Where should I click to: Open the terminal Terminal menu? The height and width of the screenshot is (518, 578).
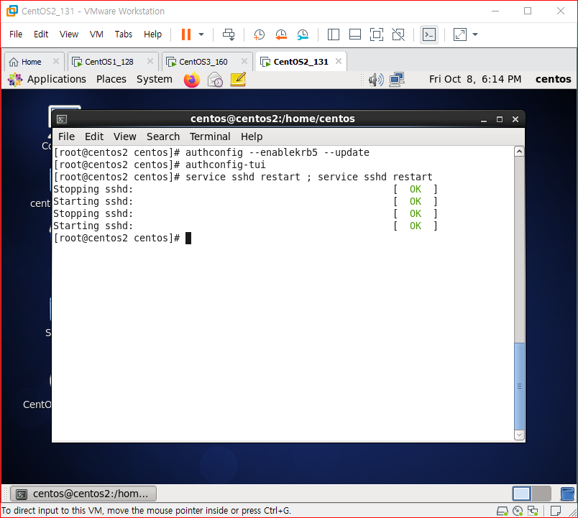pyautogui.click(x=210, y=137)
